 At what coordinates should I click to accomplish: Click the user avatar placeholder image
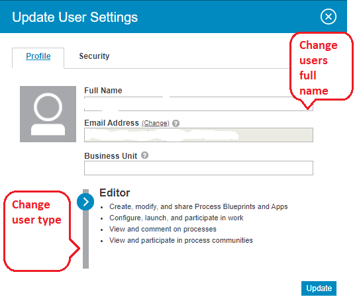48,114
